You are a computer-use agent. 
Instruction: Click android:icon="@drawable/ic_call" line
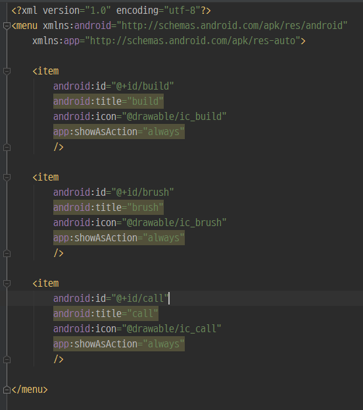click(137, 329)
